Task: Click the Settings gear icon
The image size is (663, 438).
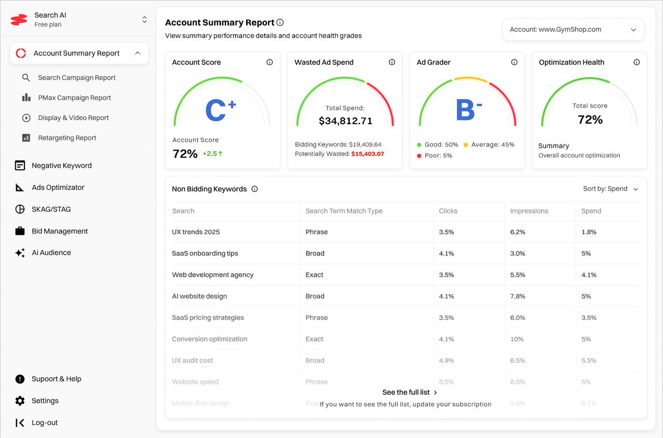Action: pyautogui.click(x=20, y=401)
